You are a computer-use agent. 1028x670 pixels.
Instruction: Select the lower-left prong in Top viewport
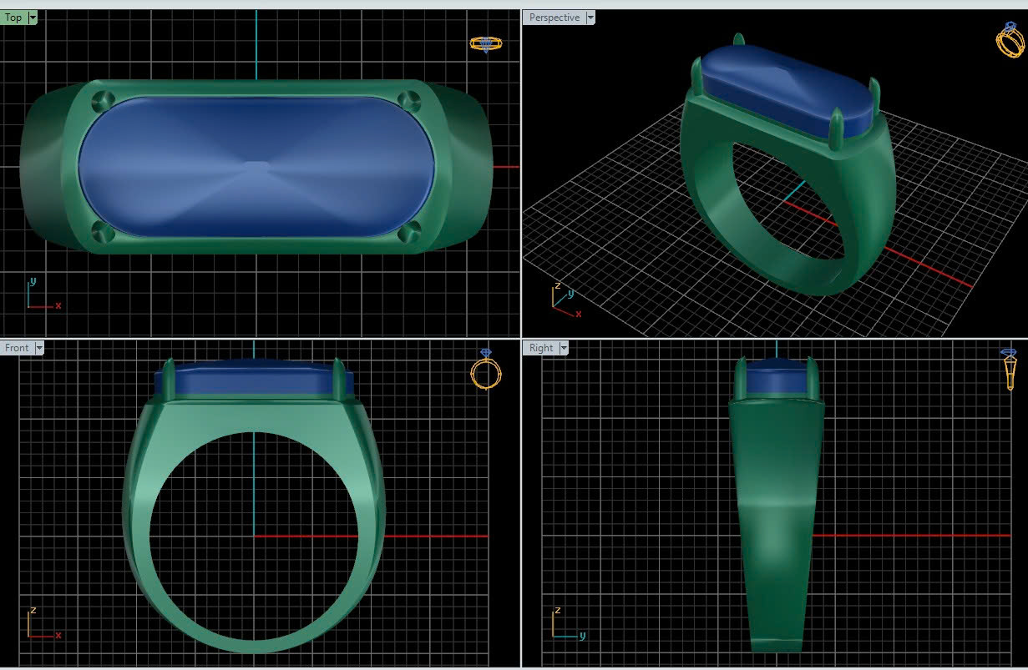[x=102, y=232]
